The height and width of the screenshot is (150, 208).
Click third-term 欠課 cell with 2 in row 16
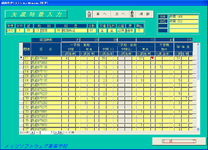[x=158, y=125]
